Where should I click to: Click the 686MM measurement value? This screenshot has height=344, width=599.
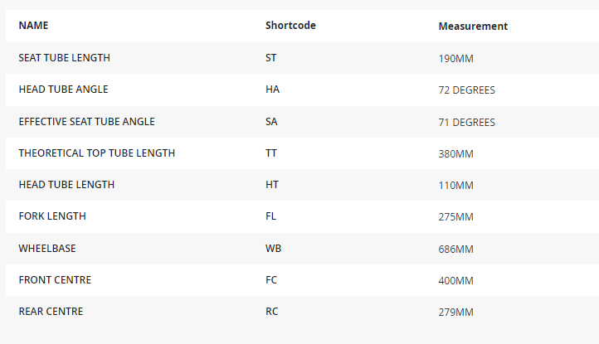455,250
